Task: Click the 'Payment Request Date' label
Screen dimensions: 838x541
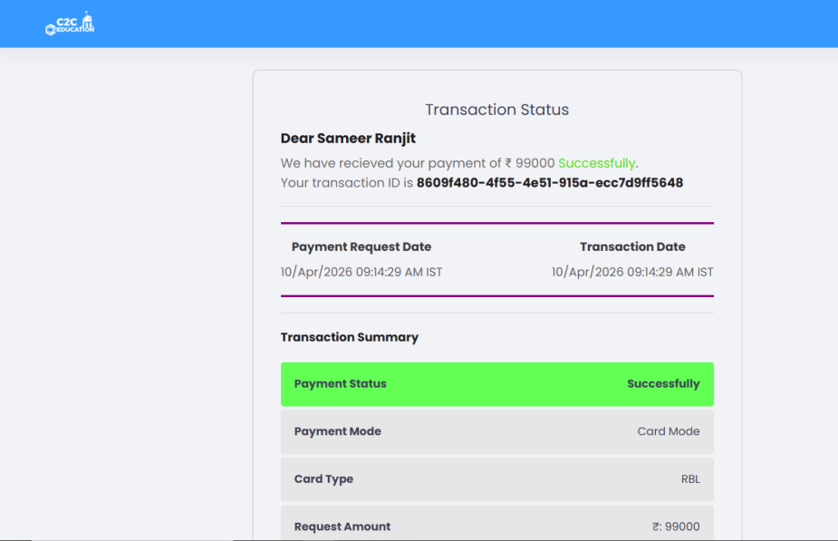Action: click(x=361, y=246)
